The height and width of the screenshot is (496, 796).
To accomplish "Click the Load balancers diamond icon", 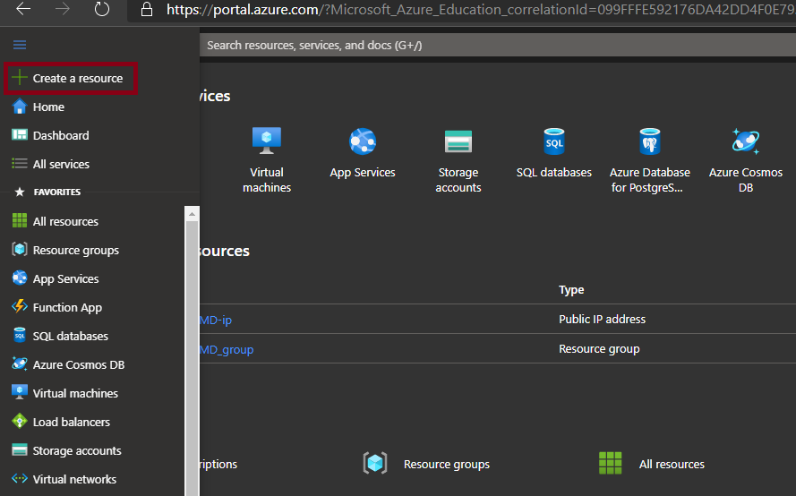I will tap(20, 422).
